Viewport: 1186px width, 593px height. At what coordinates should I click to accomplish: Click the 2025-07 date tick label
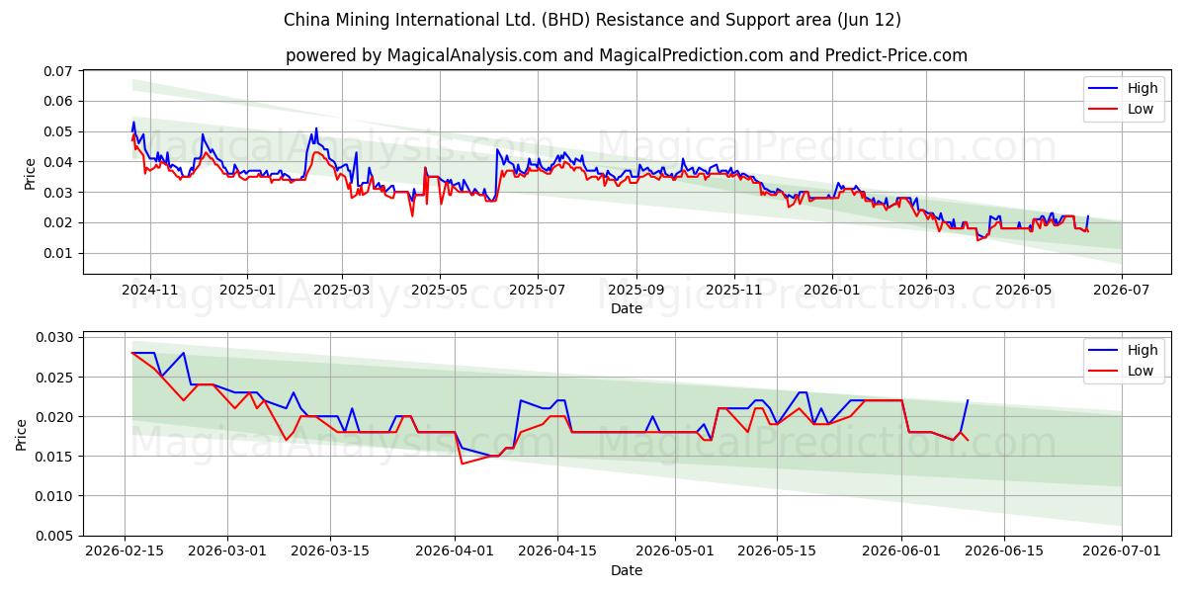coord(537,291)
